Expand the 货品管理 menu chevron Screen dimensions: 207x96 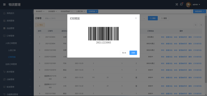[x=30, y=28]
